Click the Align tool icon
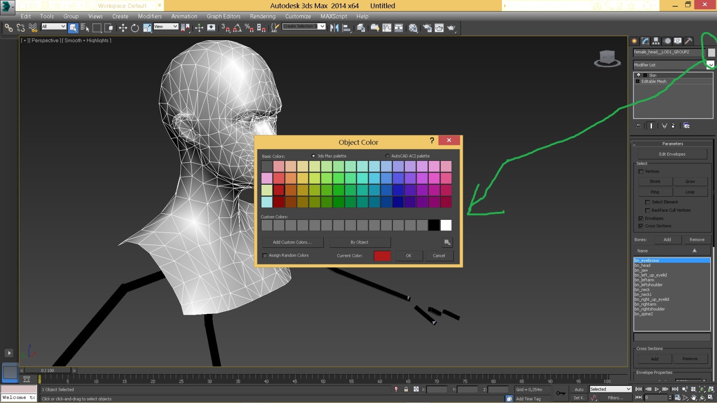Image resolution: width=717 pixels, height=403 pixels. coord(347,28)
